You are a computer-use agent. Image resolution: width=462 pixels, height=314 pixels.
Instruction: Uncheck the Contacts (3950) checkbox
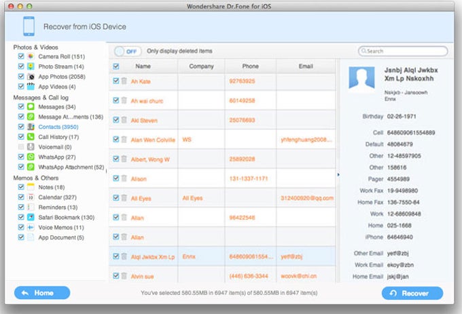[x=21, y=126]
